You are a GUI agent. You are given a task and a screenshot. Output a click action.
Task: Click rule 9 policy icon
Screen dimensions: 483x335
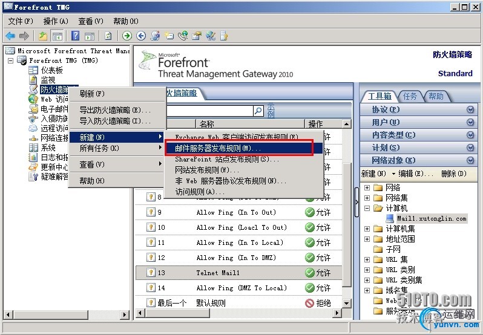point(151,212)
